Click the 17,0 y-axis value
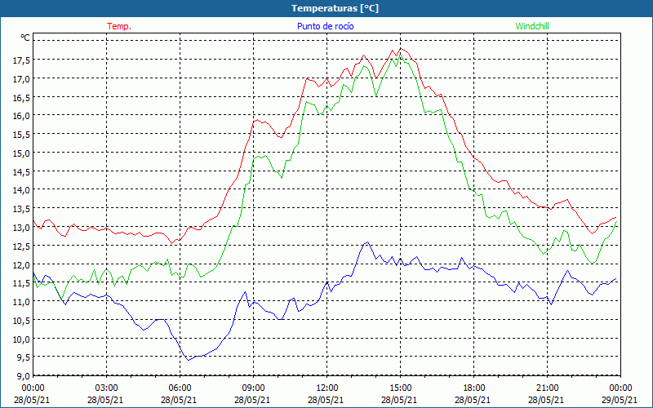 21,79
